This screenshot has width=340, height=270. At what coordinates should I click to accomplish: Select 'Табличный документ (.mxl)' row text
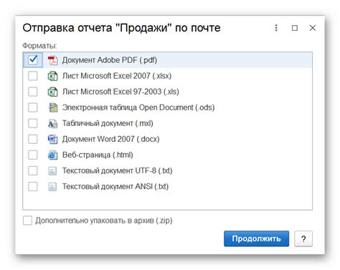coord(108,123)
